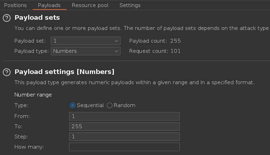Go to the Settings tab
This screenshot has height=155, width=270.
point(130,5)
